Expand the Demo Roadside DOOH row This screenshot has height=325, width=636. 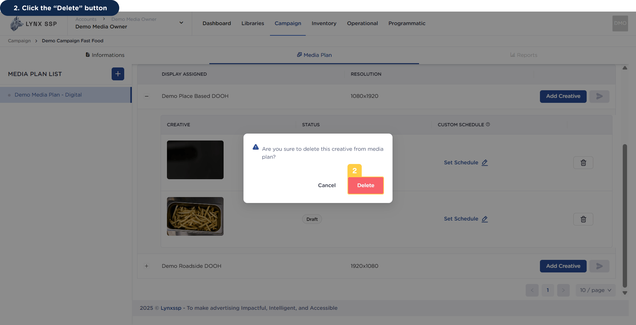(146, 266)
